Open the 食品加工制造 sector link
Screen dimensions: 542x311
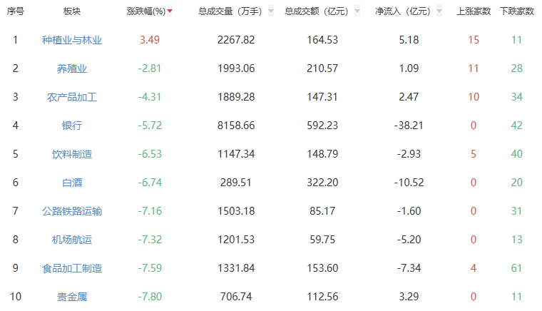72,268
